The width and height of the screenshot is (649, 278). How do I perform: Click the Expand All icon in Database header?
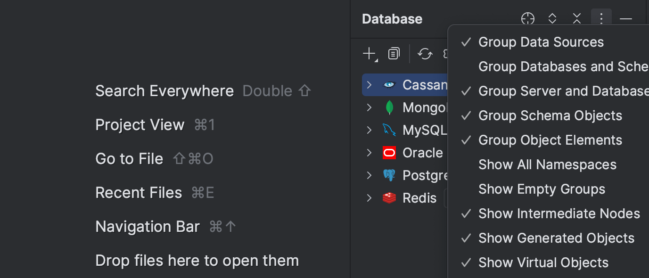click(x=552, y=19)
